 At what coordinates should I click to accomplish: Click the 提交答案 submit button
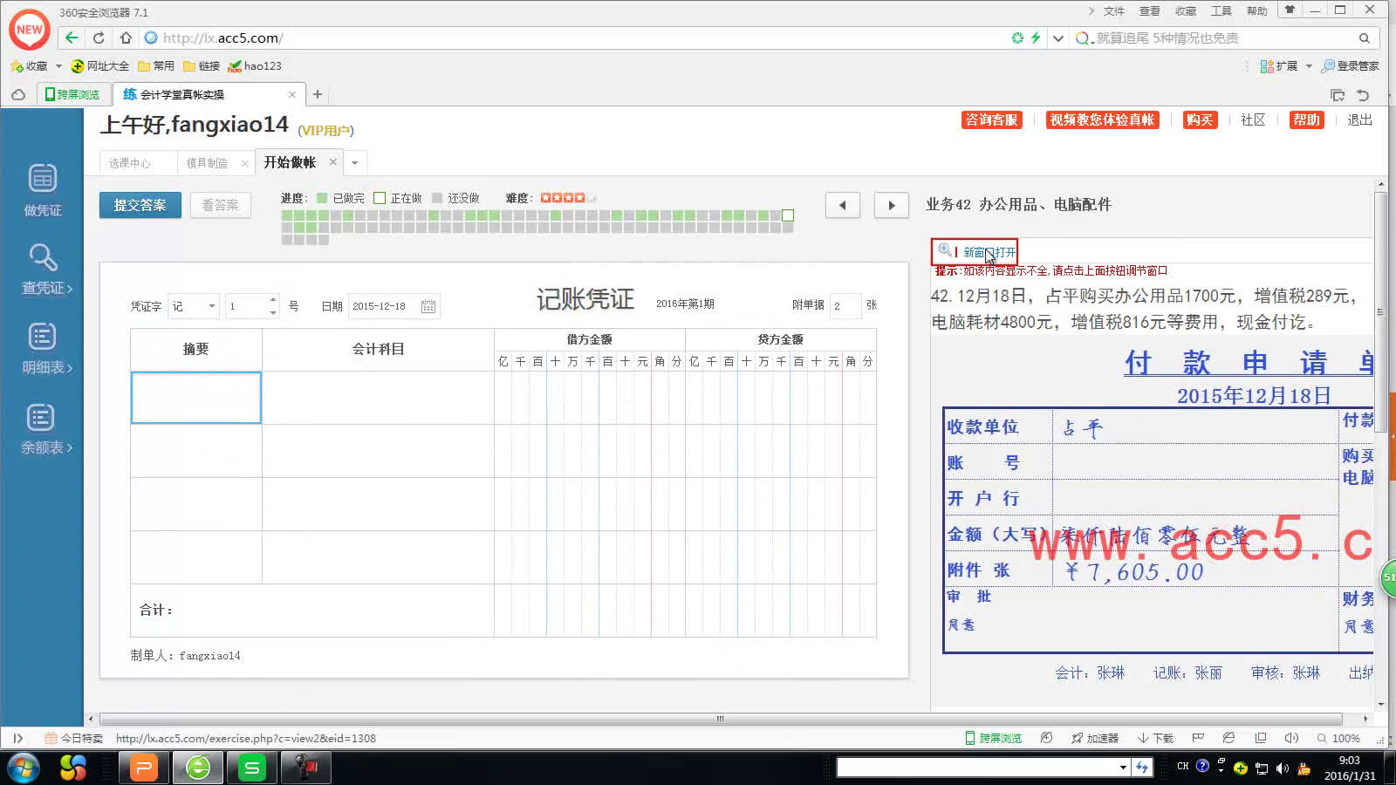[x=140, y=205]
